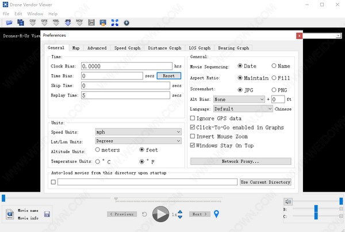
Task: Click the Use Current Directory button
Action: coord(265,182)
